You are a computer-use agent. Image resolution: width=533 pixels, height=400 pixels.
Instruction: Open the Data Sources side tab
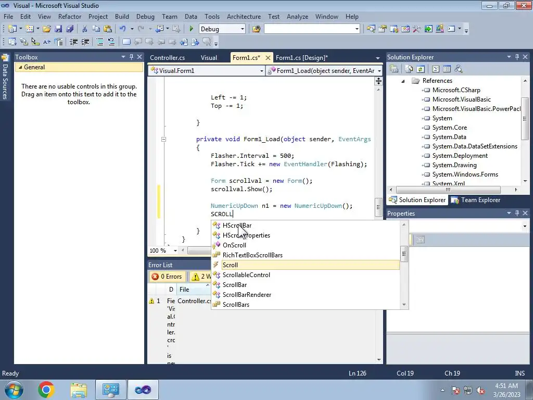pos(5,78)
